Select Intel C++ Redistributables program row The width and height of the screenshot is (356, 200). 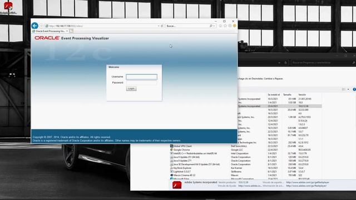pyautogui.click(x=246, y=153)
